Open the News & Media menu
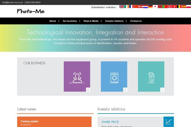 point(91,21)
